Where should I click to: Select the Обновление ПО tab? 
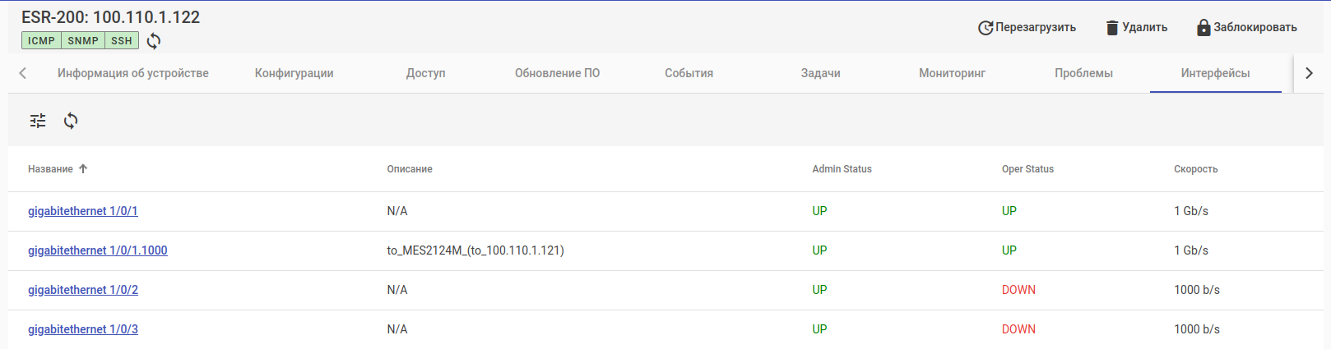[x=557, y=73]
